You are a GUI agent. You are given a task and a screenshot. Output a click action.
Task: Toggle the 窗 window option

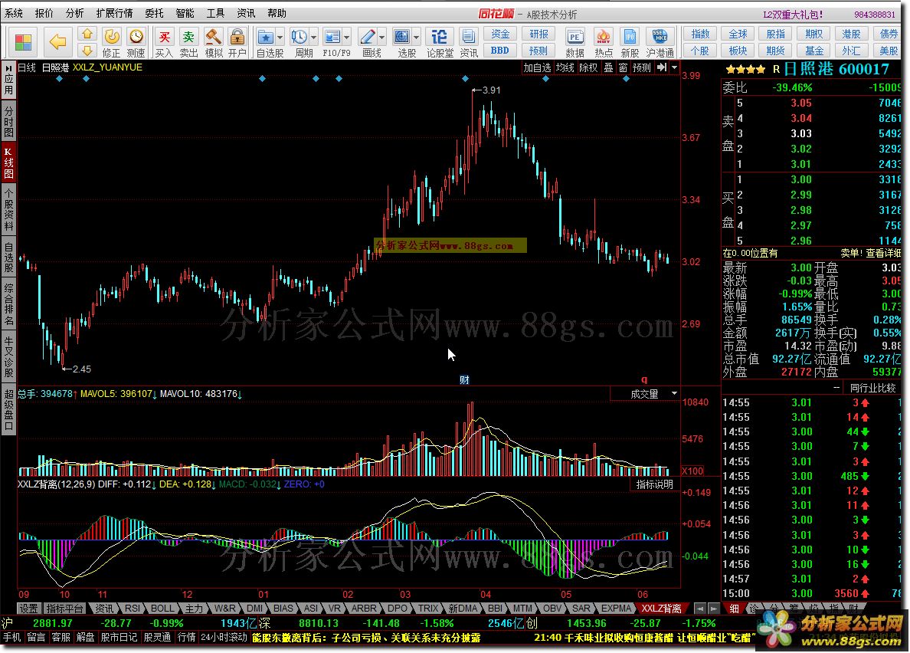623,68
